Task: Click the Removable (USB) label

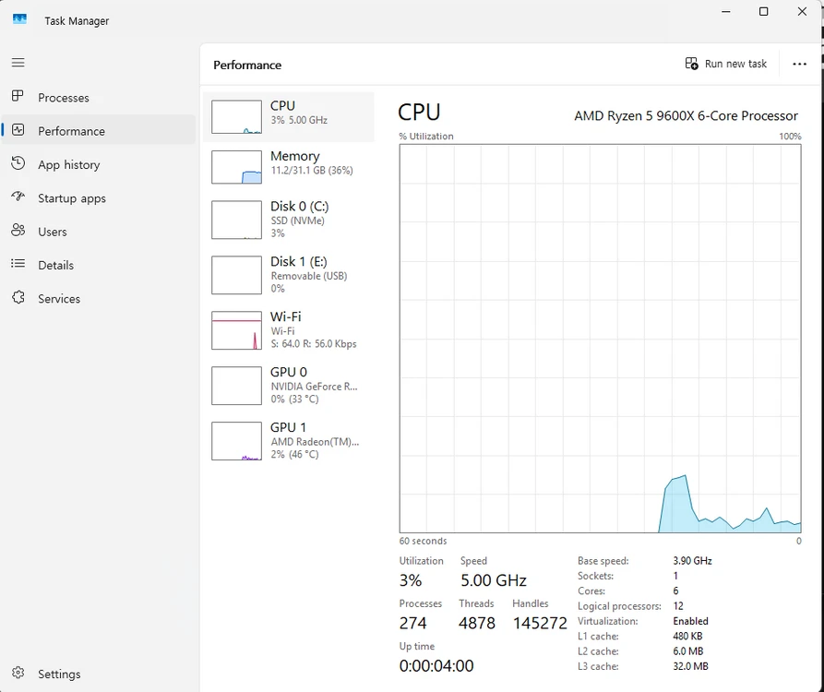Action: (x=309, y=276)
